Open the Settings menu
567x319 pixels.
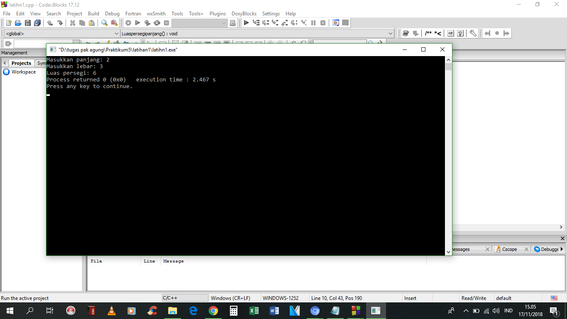pyautogui.click(x=271, y=14)
